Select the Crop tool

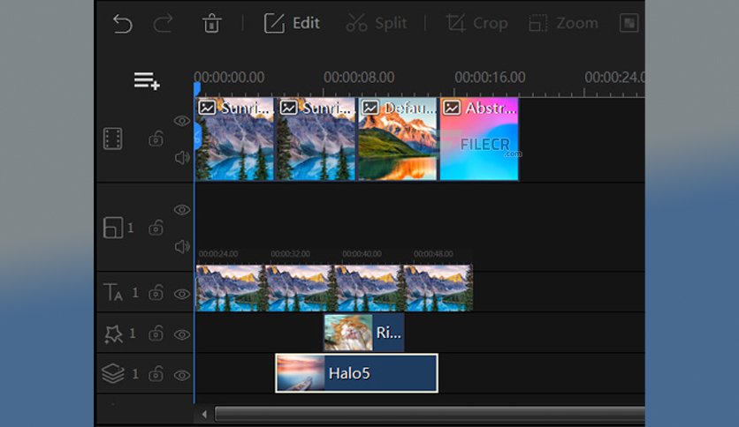click(476, 23)
